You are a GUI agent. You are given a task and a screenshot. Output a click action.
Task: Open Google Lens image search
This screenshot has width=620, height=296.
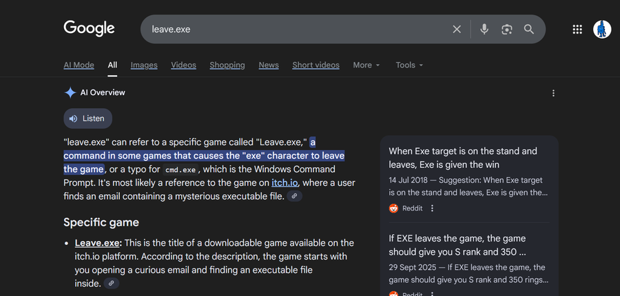pos(507,29)
